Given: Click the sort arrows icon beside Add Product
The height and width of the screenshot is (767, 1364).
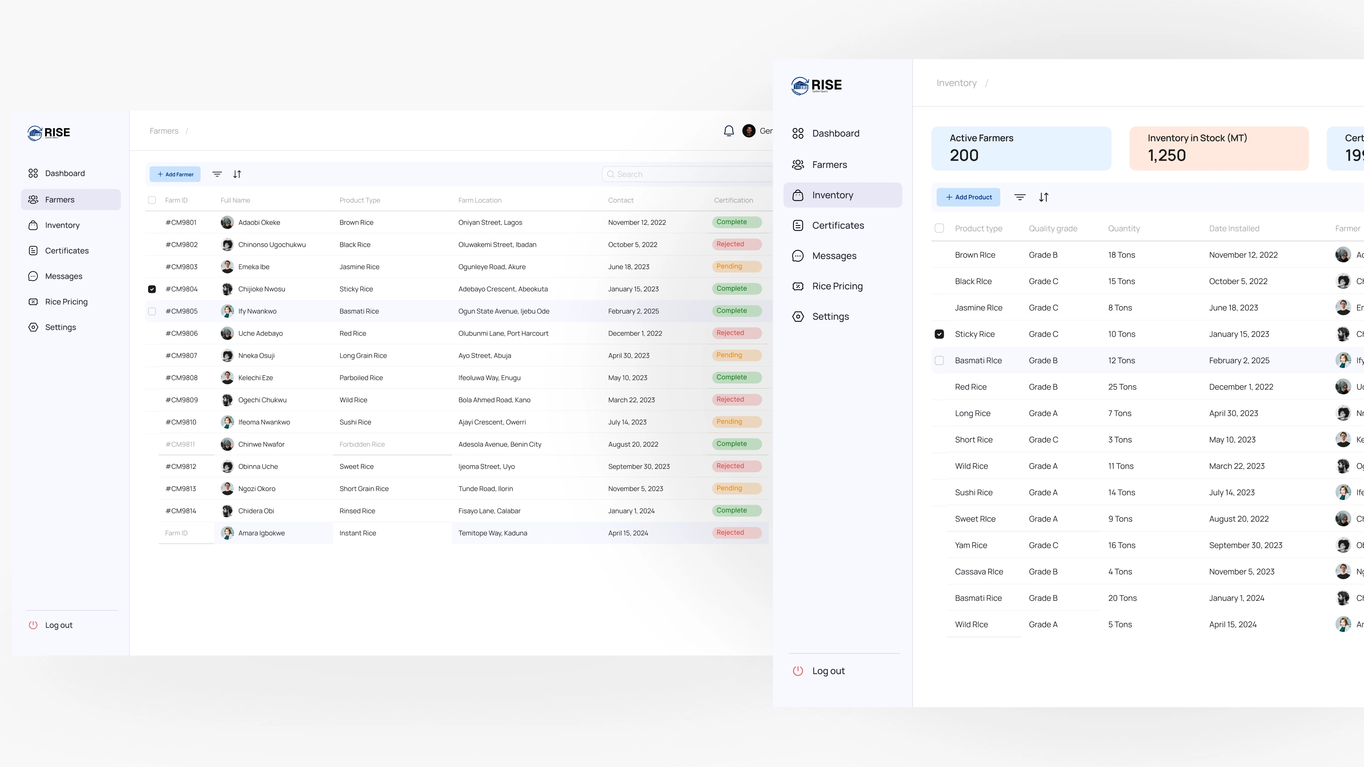Looking at the screenshot, I should click(x=1044, y=197).
